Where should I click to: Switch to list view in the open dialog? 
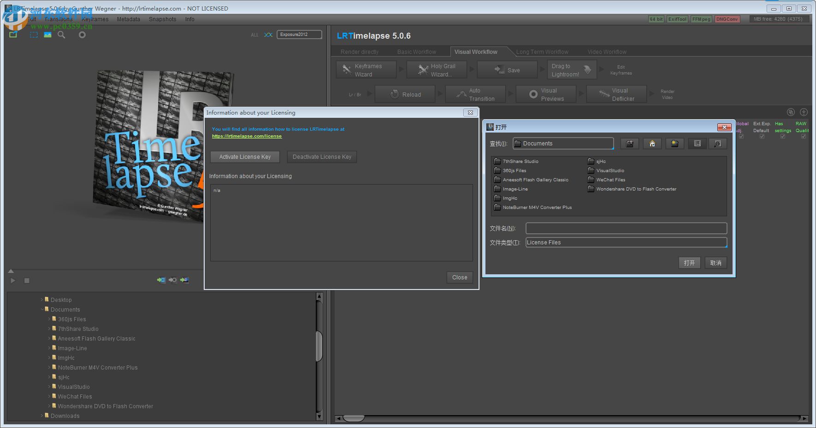pos(697,144)
